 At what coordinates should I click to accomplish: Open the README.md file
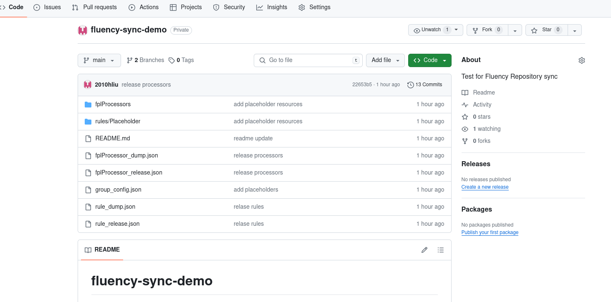pyautogui.click(x=113, y=138)
